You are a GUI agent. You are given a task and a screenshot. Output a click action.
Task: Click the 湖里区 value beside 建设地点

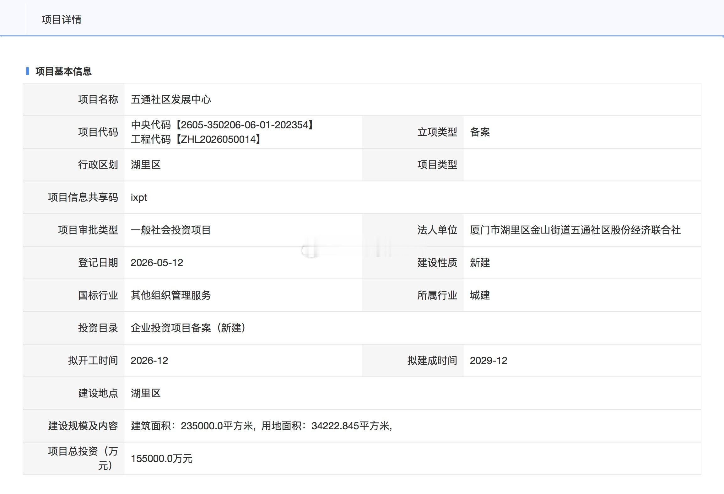[146, 393]
